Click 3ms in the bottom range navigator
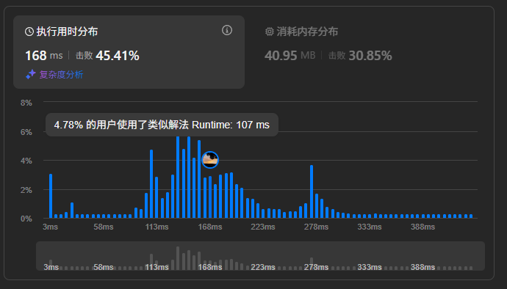The image size is (507, 289). coord(51,268)
